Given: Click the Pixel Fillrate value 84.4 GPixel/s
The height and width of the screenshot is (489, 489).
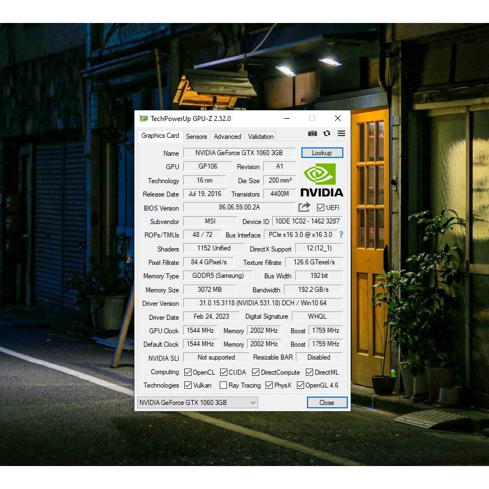Looking at the screenshot, I should click(208, 262).
